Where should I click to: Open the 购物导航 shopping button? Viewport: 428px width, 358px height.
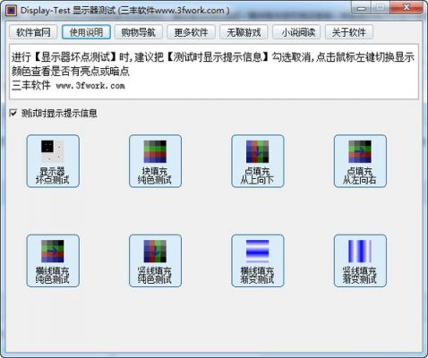139,32
